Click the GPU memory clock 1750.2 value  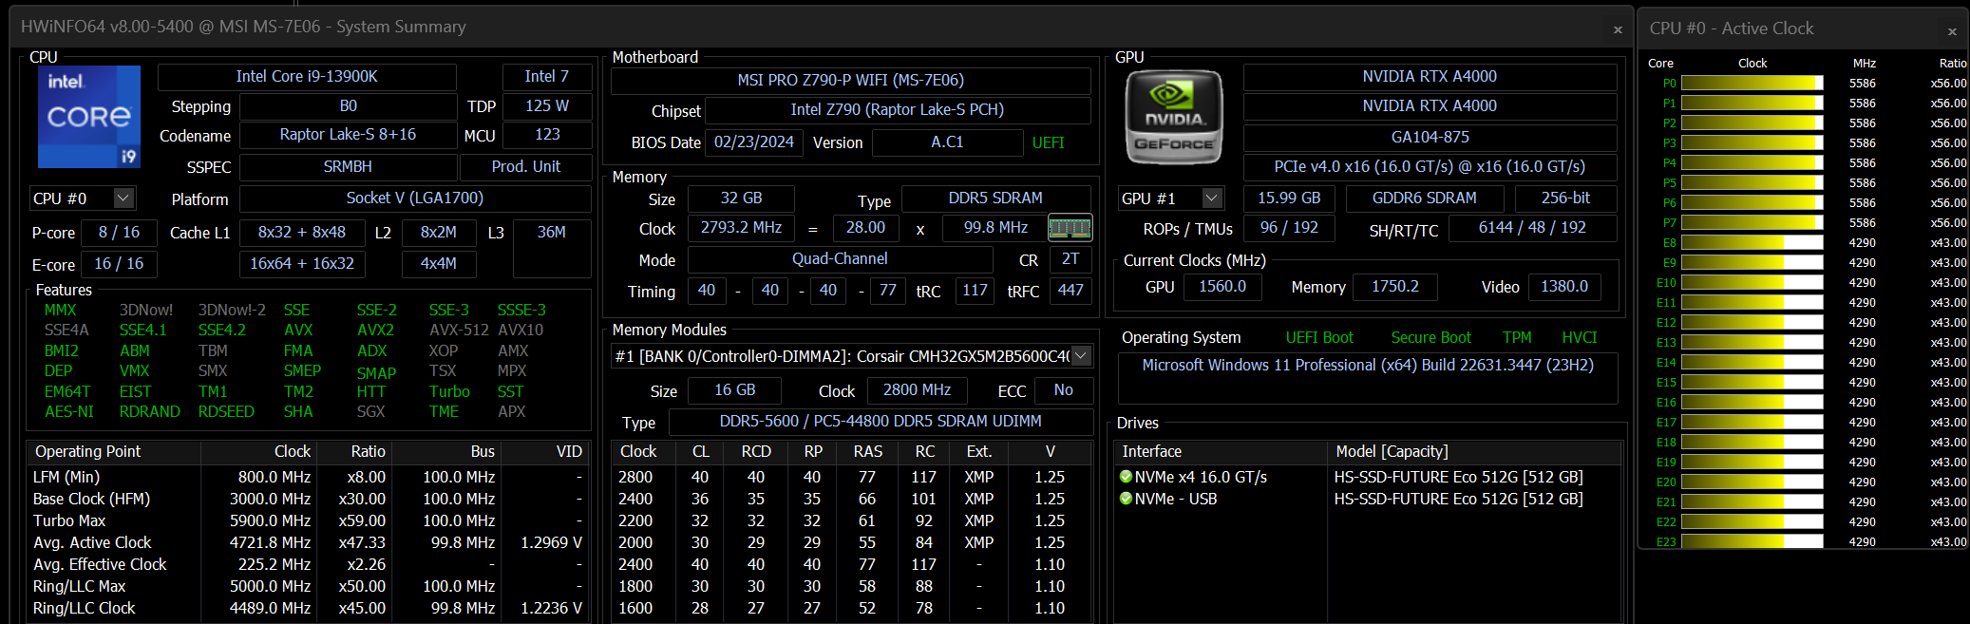(x=1395, y=287)
